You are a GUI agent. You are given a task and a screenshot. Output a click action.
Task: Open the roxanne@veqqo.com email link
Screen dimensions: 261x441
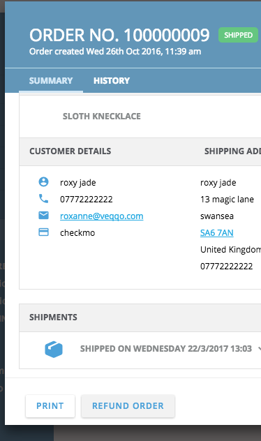(101, 216)
